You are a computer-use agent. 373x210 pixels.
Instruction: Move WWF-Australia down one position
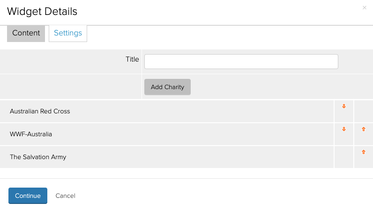point(344,129)
